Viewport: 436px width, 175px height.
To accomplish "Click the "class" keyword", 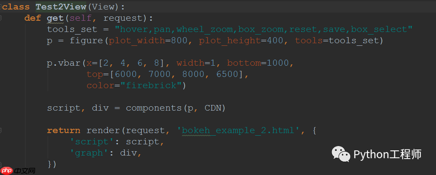I will coord(16,6).
